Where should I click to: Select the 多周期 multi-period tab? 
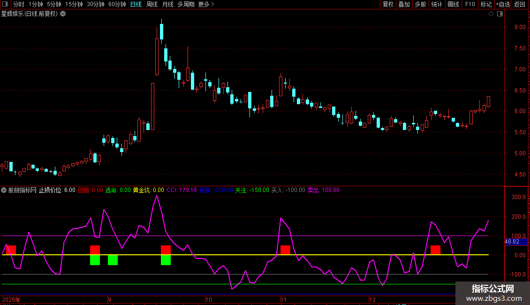(x=186, y=5)
